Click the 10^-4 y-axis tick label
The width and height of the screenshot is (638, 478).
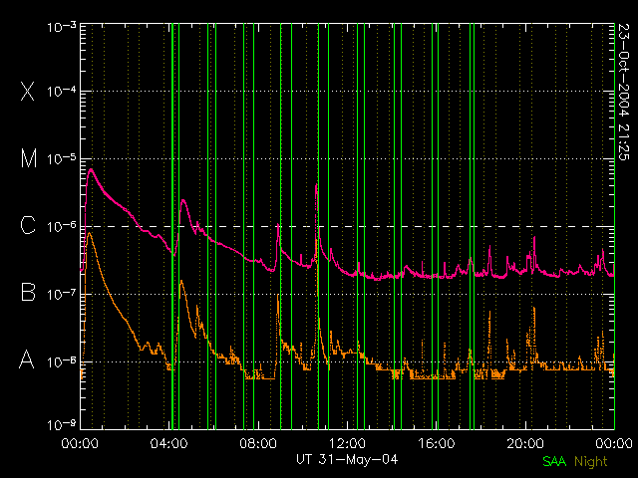click(62, 91)
